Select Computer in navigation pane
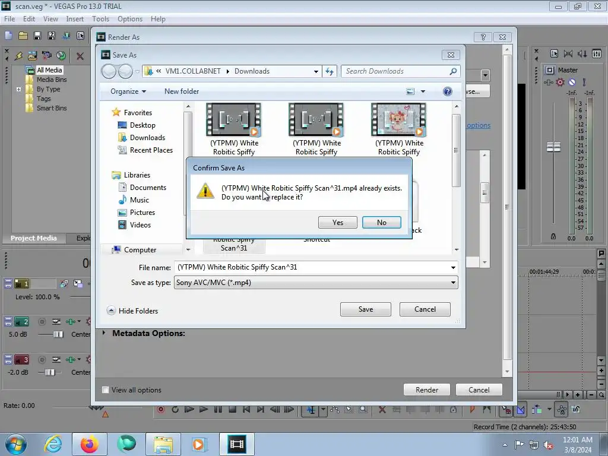 140,250
